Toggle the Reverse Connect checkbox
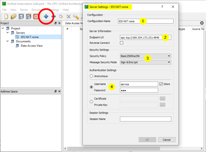Viewport: 206px width, 152px height. pyautogui.click(x=122, y=43)
